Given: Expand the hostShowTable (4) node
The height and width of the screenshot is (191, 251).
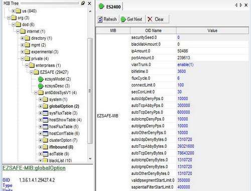Looking at the screenshot, I should [x=40, y=120].
